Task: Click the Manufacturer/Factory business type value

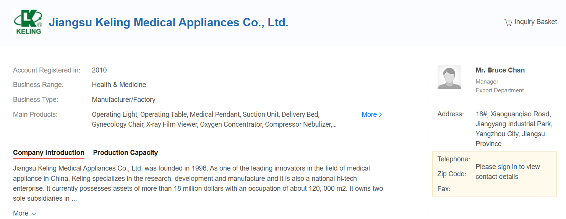Action: pyautogui.click(x=123, y=100)
